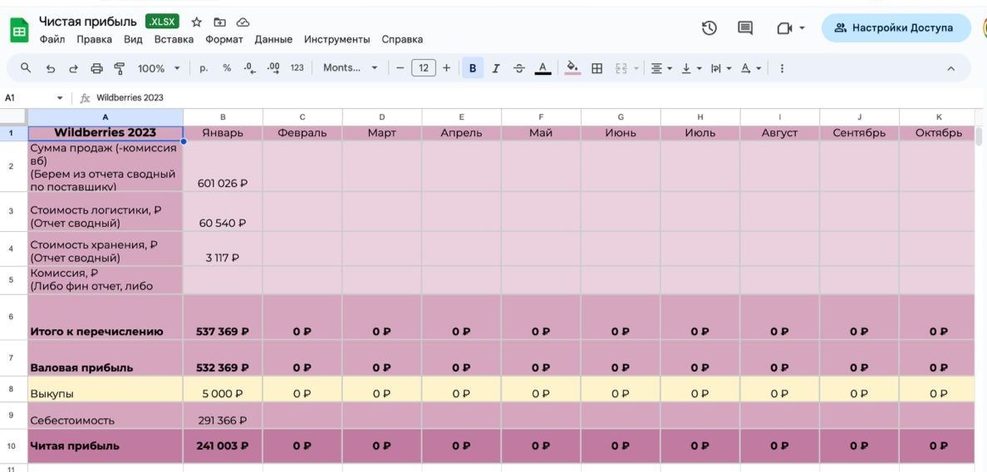Select the select-all corner box
The width and height of the screenshot is (987, 472).
coord(13,117)
